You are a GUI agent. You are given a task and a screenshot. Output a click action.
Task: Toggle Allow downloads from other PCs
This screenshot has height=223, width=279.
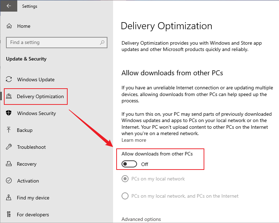[x=129, y=164]
